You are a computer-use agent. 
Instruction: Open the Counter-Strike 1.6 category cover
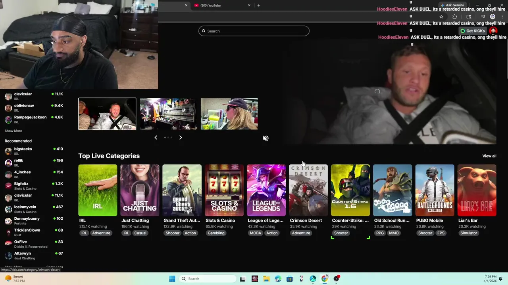pos(350,190)
